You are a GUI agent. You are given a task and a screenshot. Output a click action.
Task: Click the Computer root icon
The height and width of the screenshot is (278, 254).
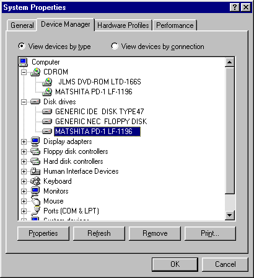(x=24, y=62)
